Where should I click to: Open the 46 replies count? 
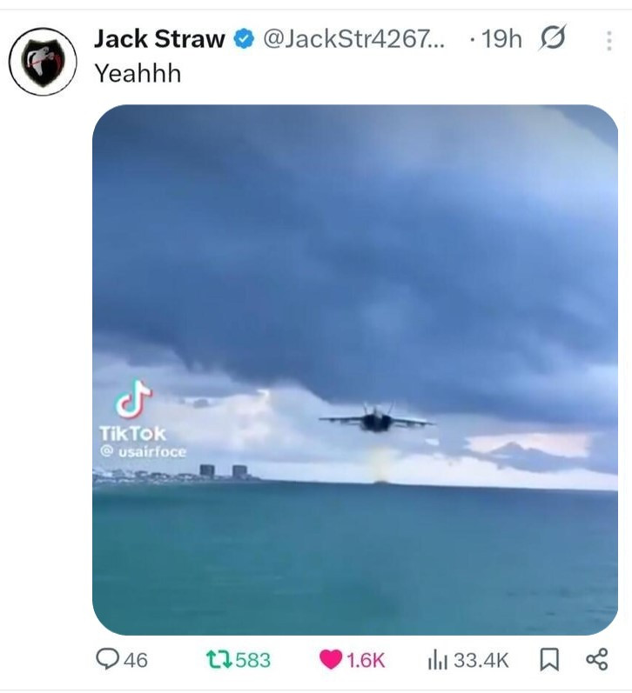136,660
